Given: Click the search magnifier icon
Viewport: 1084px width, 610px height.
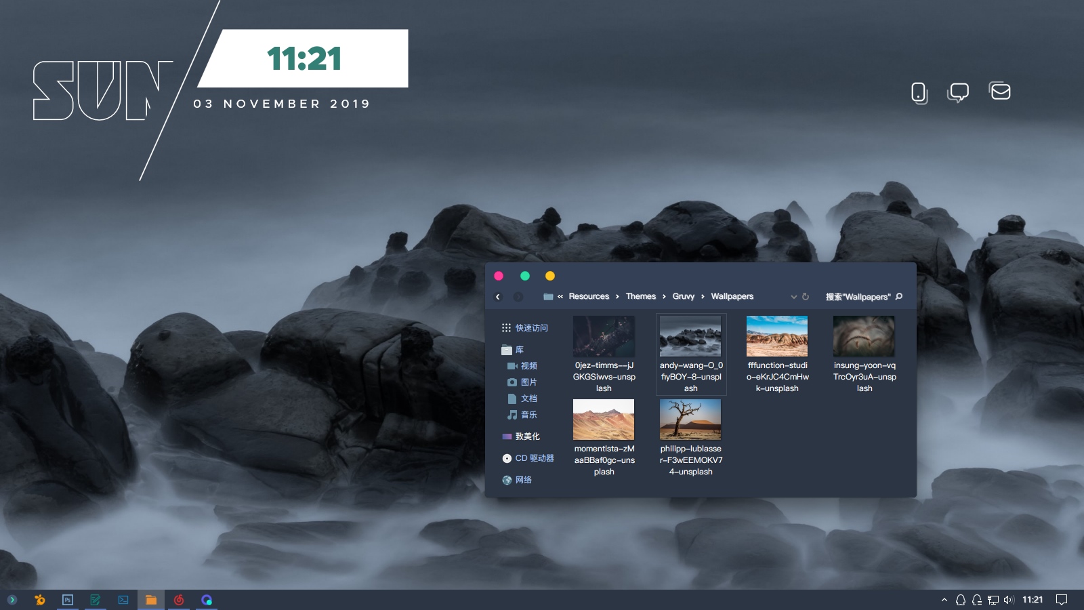Looking at the screenshot, I should point(899,297).
